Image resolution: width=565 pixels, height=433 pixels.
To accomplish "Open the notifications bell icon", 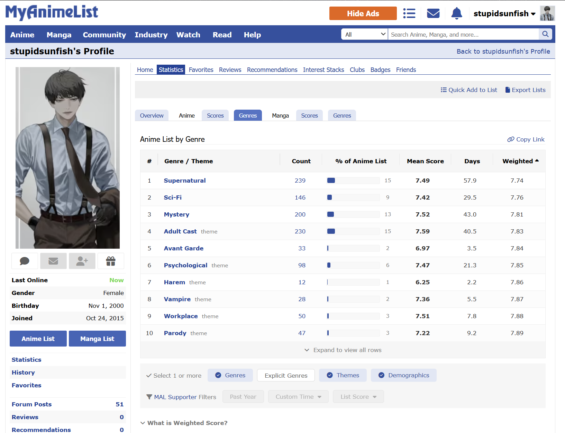I will [456, 13].
